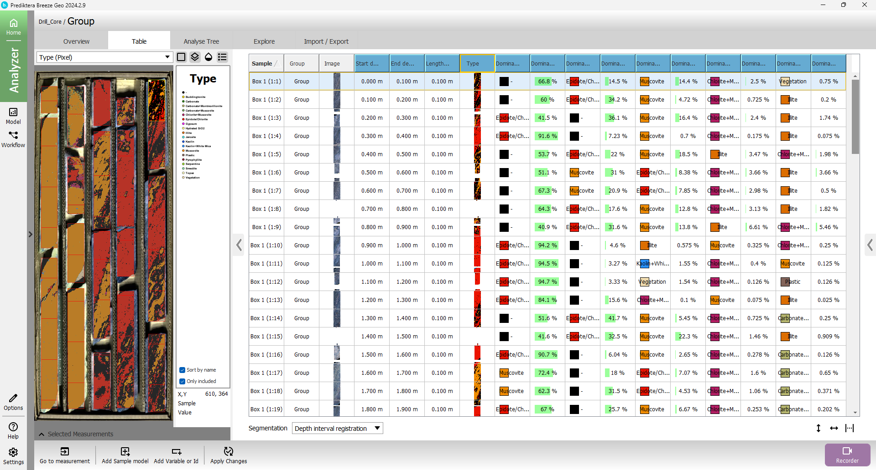Click the Home icon in sidebar
The width and height of the screenshot is (876, 470).
pyautogui.click(x=13, y=27)
